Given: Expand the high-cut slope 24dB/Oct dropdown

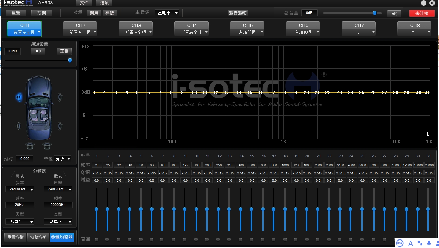Looking at the screenshot, I should pos(20,189).
